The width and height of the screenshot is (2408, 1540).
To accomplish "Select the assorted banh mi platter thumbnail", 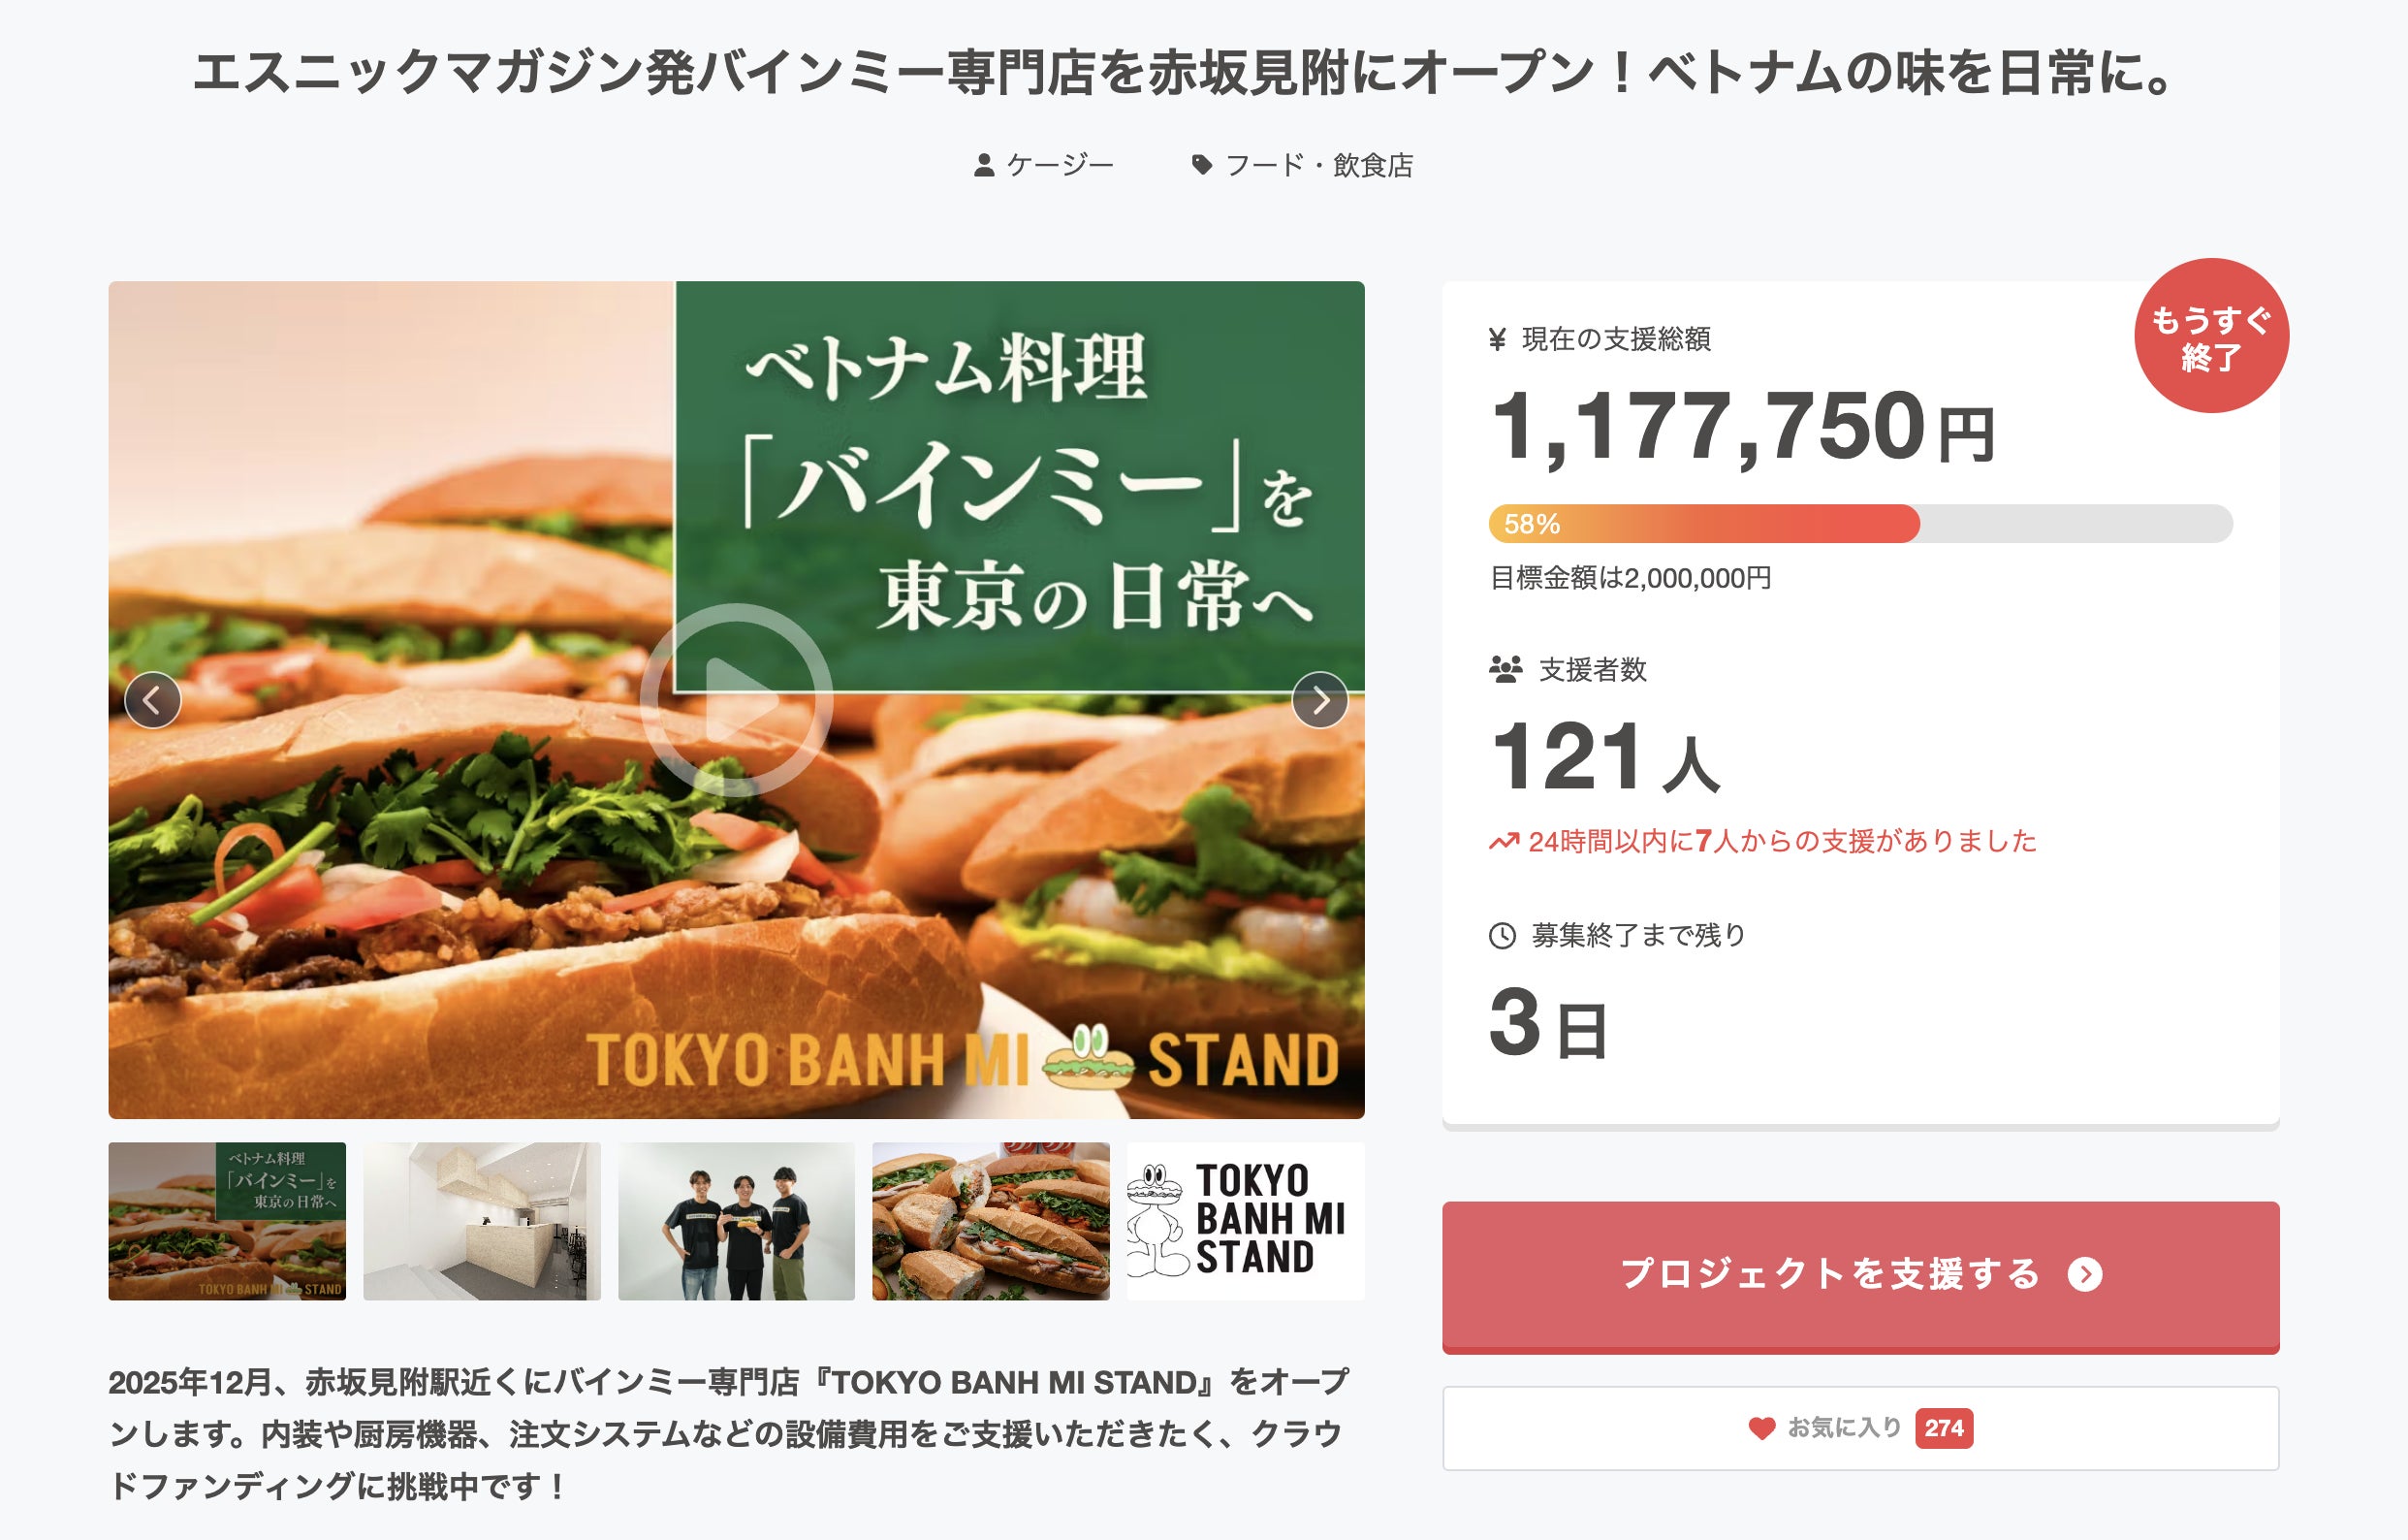I will pyautogui.click(x=990, y=1221).
